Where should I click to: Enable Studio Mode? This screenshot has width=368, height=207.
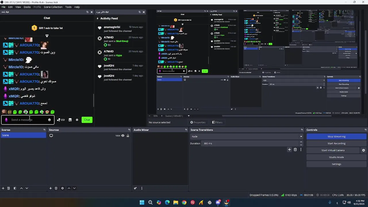[x=336, y=157]
